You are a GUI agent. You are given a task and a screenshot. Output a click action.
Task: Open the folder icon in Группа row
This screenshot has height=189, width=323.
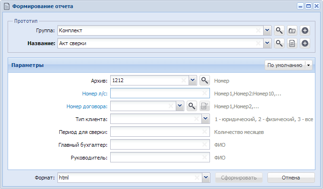click(292, 31)
